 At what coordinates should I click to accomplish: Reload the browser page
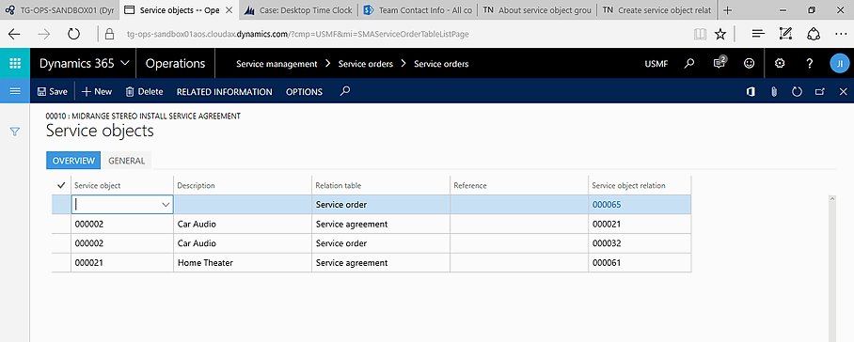tap(73, 34)
